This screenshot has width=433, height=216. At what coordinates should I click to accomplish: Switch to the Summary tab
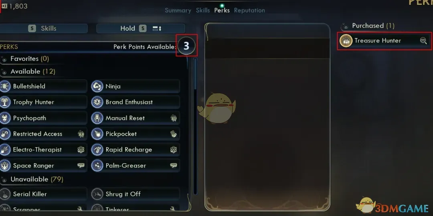[178, 10]
